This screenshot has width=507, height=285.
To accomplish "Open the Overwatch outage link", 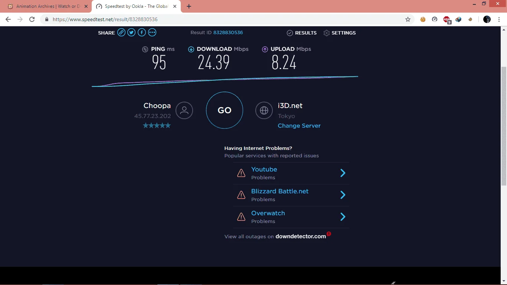I will click(x=268, y=213).
